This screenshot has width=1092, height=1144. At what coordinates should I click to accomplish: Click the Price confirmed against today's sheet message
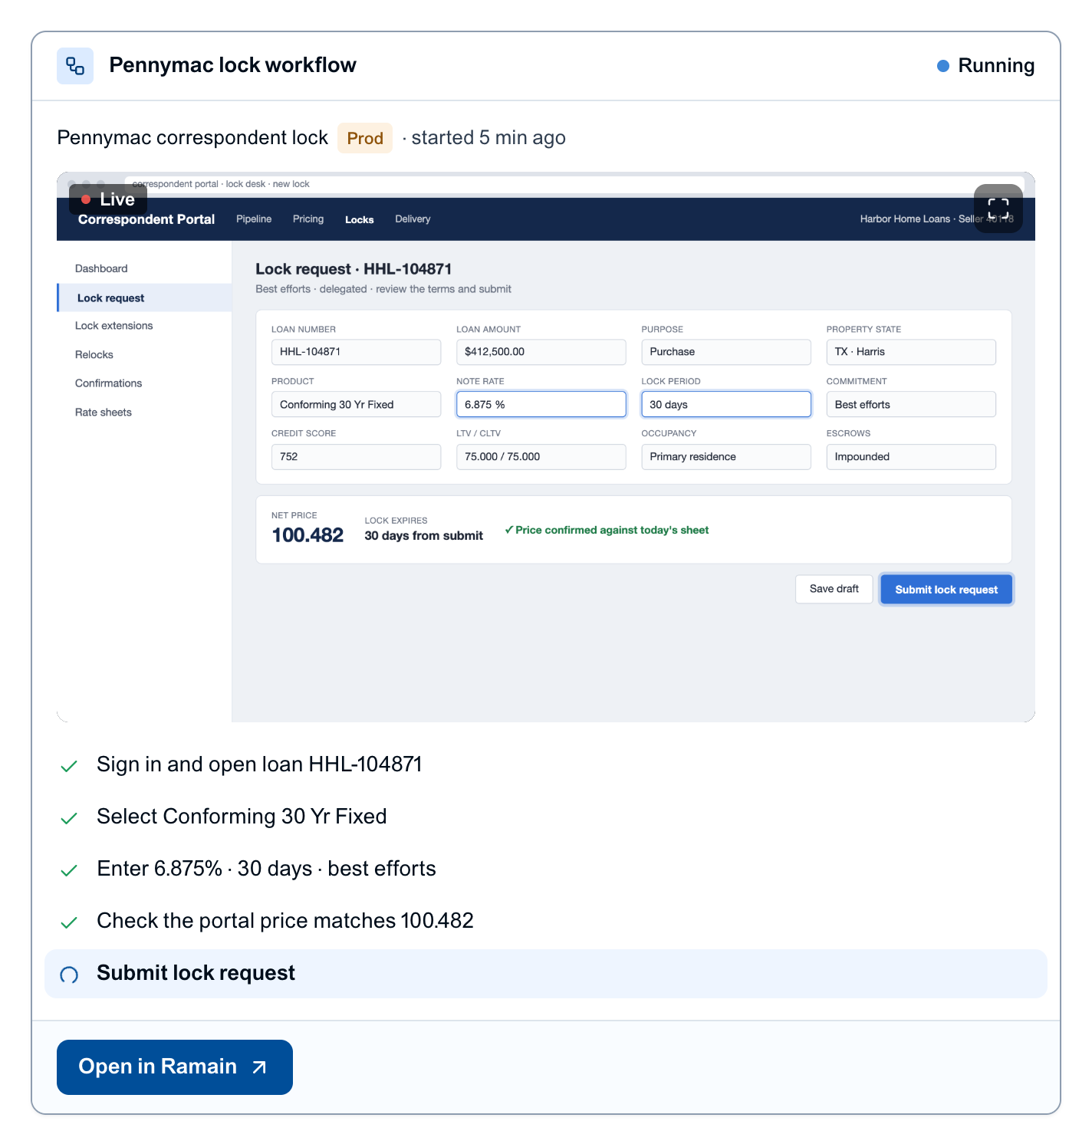point(607,530)
